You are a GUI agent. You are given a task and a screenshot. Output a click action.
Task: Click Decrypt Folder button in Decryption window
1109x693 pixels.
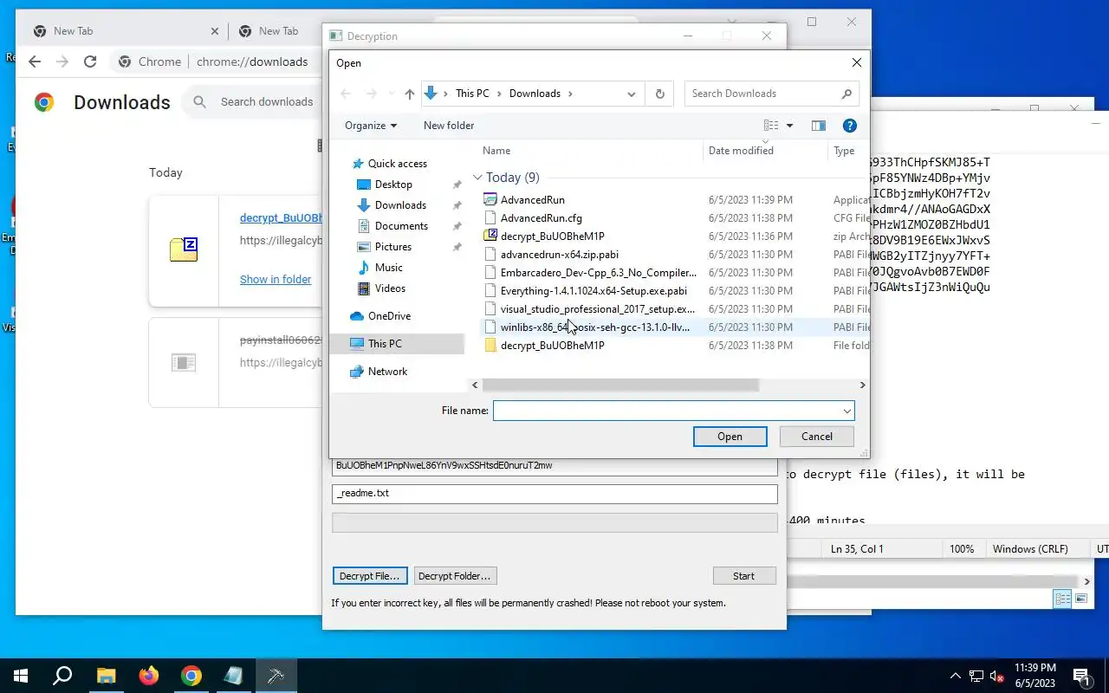(x=454, y=576)
